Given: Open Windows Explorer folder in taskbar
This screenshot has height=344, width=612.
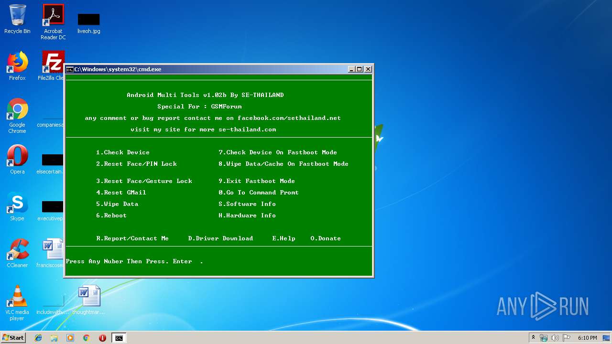Looking at the screenshot, I should tap(54, 338).
